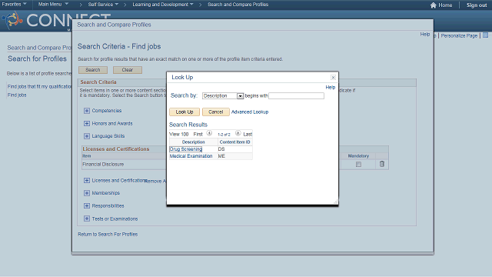This screenshot has height=277, width=492.
Task: Click the Home house icon
Action: point(434,5)
